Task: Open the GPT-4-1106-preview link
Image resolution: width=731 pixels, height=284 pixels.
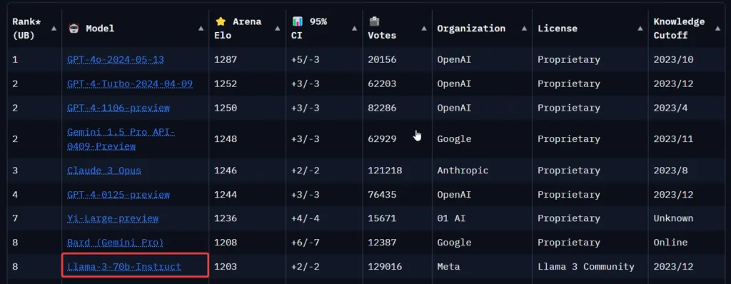Action: click(119, 108)
